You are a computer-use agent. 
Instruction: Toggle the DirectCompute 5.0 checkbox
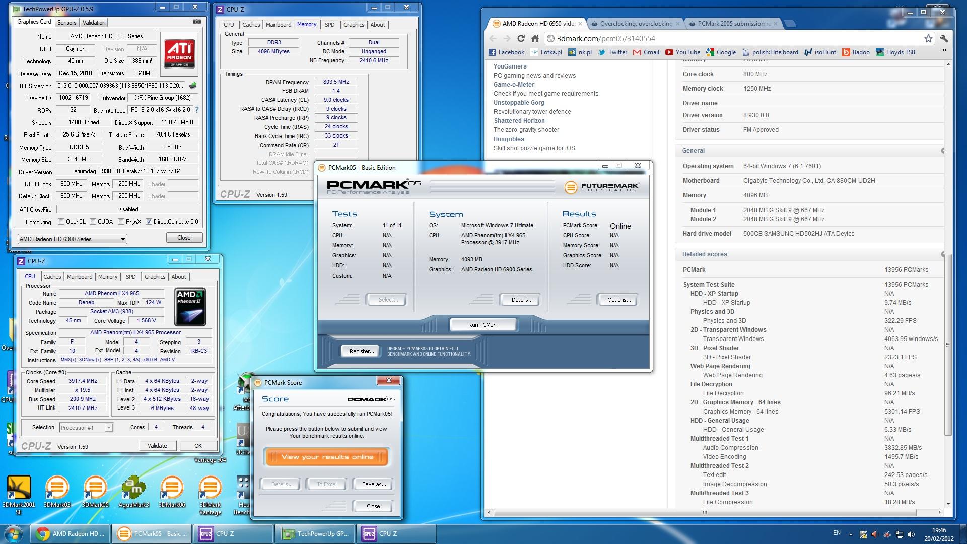click(149, 222)
